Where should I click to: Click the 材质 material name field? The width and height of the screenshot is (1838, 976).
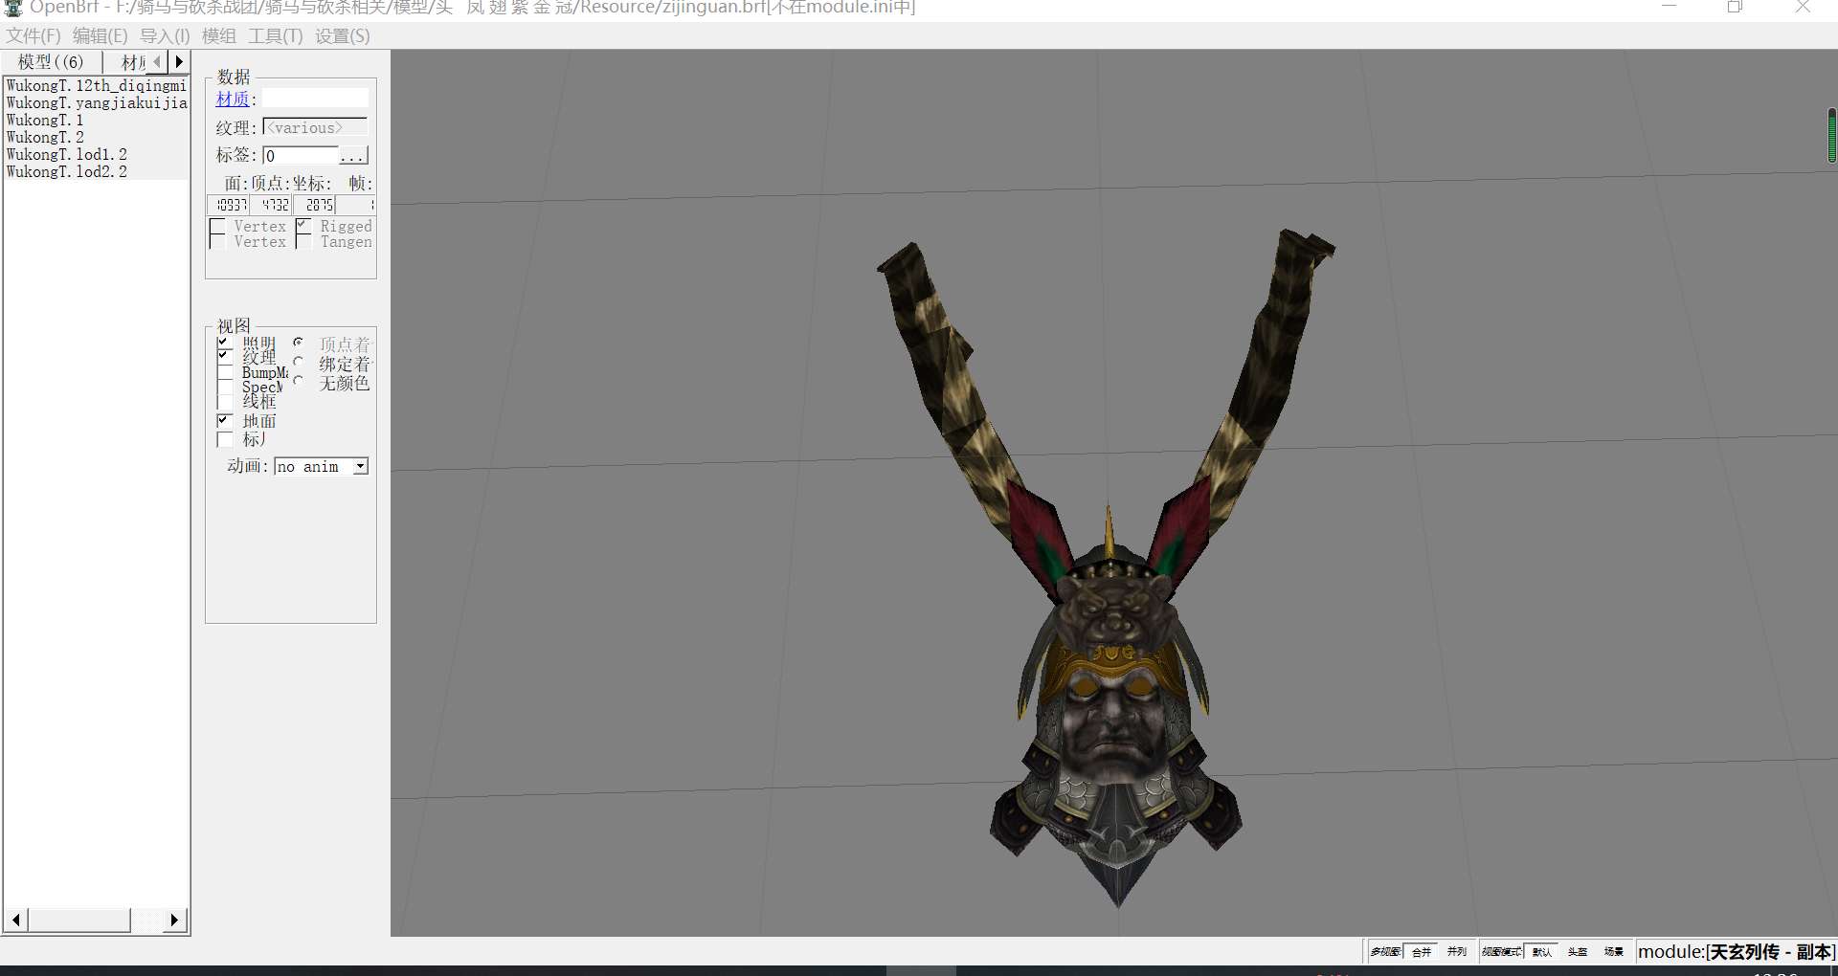point(315,99)
